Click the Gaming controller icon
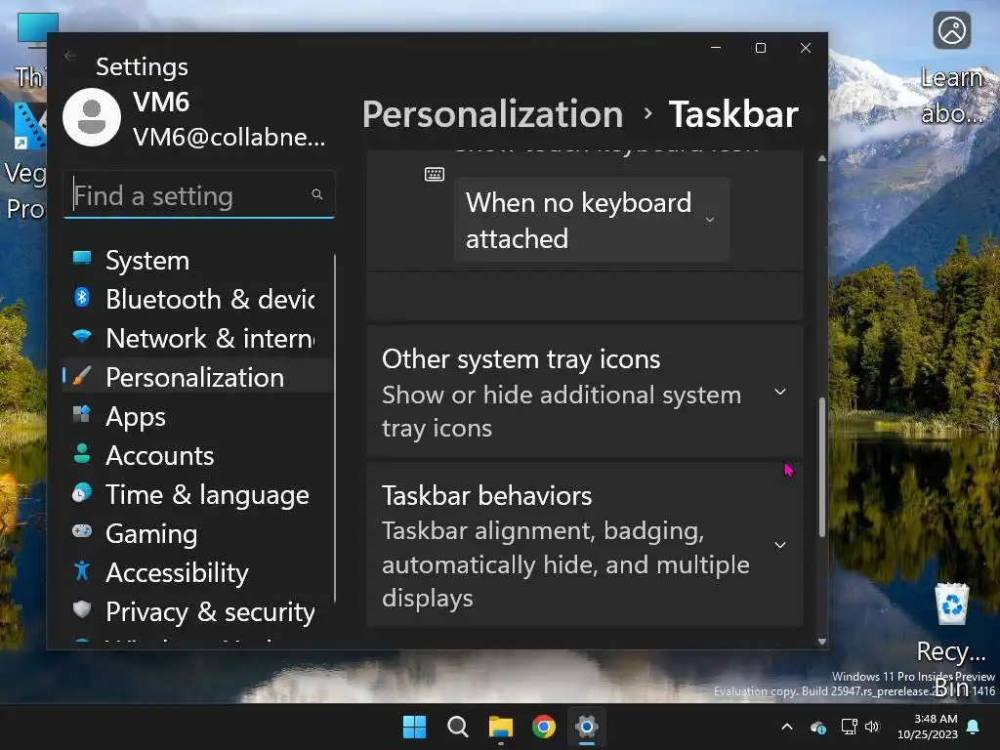The height and width of the screenshot is (750, 1000). [x=82, y=530]
